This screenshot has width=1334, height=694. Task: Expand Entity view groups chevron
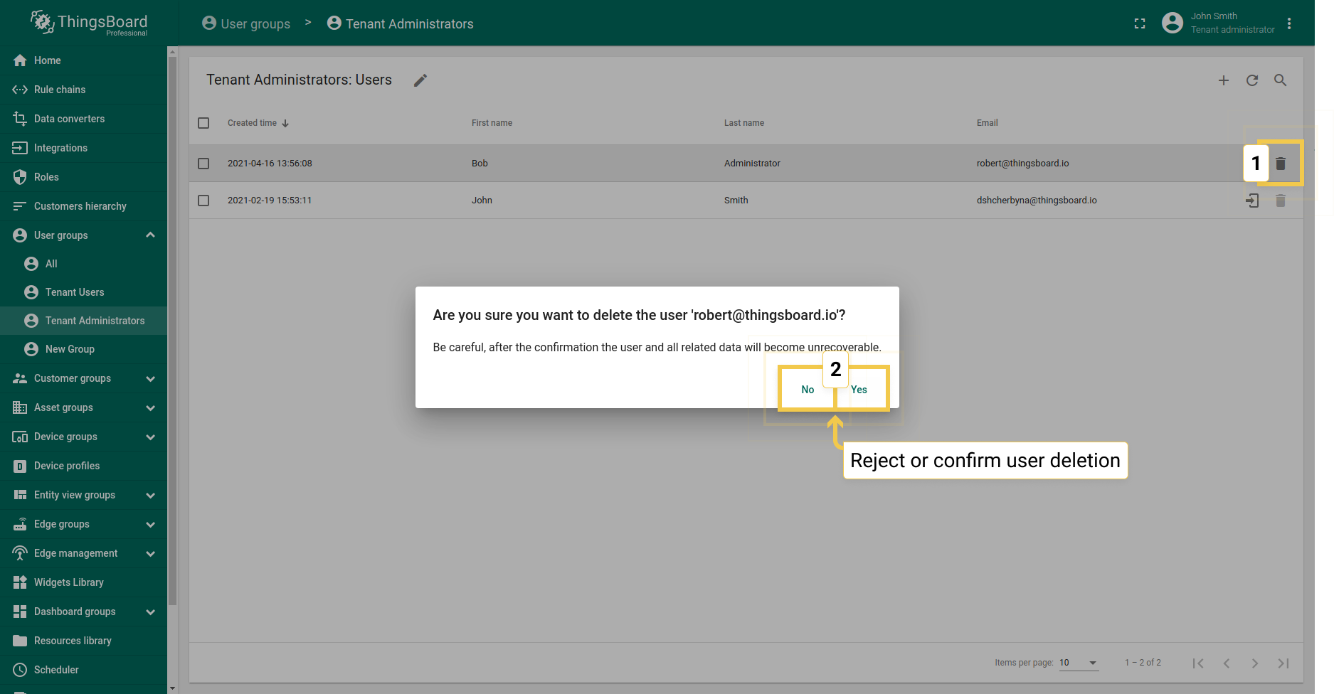(x=150, y=496)
